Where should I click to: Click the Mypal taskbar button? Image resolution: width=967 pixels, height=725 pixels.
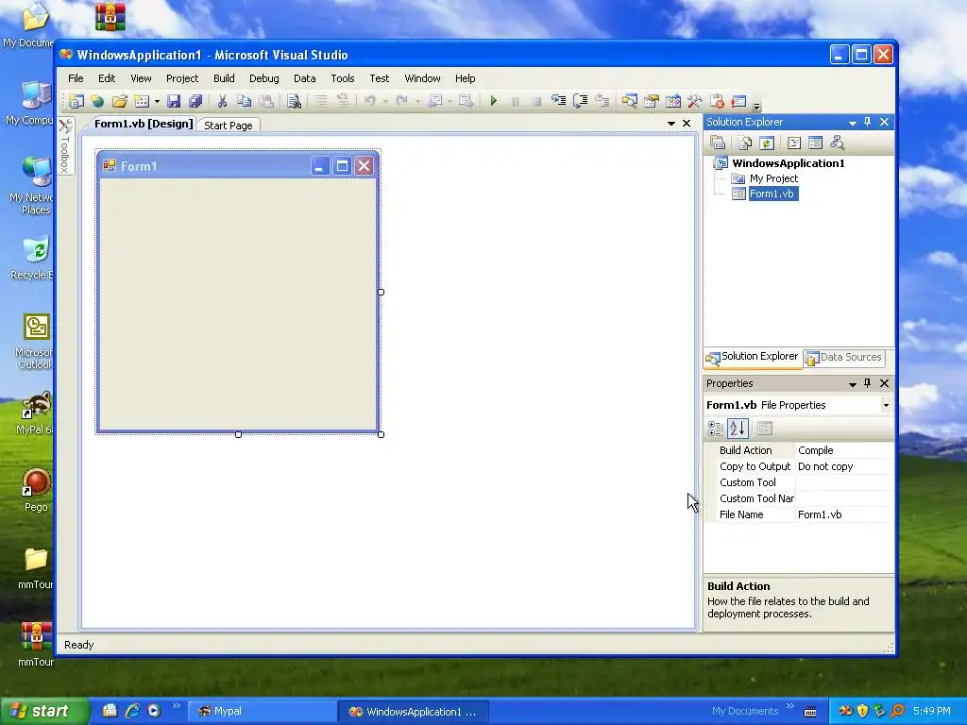261,712
